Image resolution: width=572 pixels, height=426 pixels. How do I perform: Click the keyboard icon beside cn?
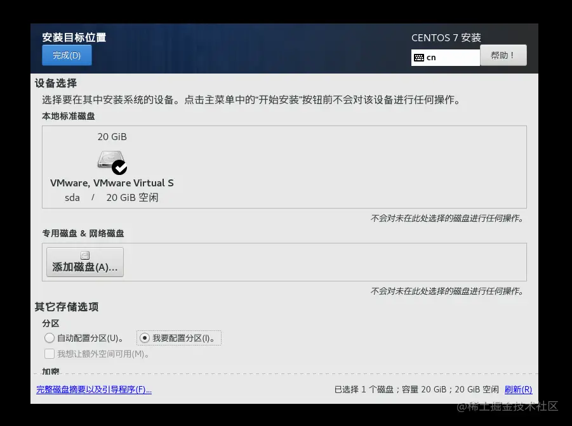pyautogui.click(x=419, y=58)
